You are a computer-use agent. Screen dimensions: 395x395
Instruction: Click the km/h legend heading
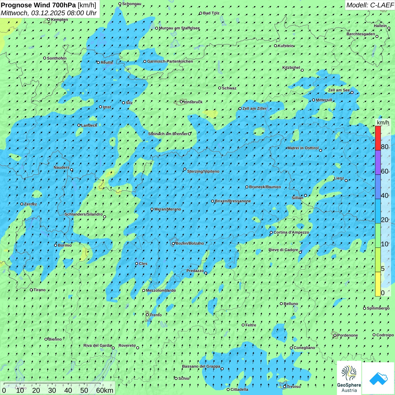coord(383,122)
